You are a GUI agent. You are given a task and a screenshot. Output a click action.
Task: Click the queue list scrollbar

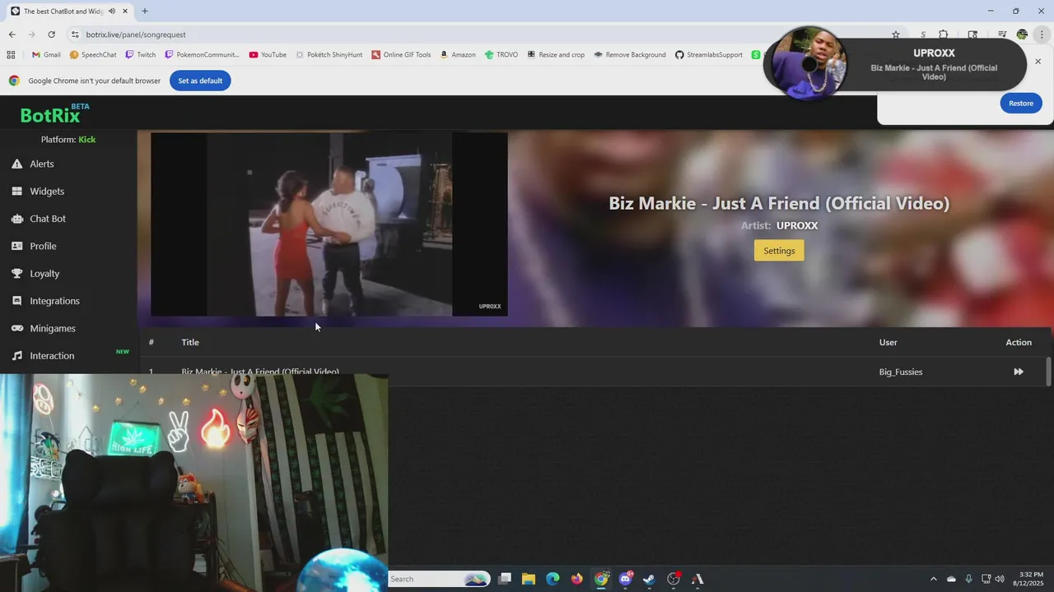point(1048,371)
